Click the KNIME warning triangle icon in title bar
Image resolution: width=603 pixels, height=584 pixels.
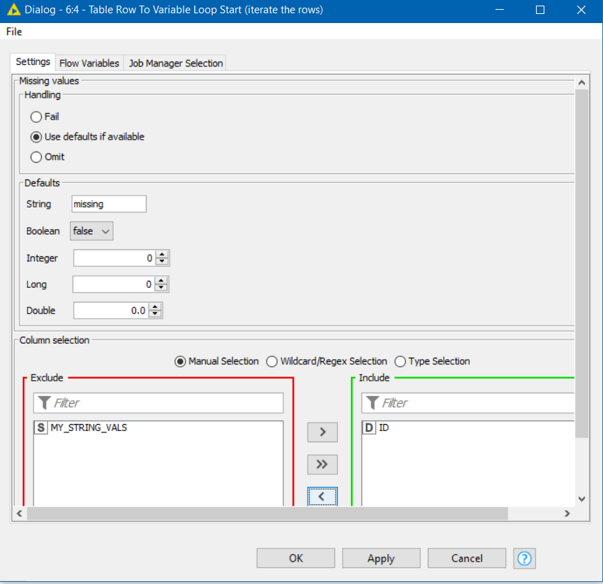tap(13, 10)
